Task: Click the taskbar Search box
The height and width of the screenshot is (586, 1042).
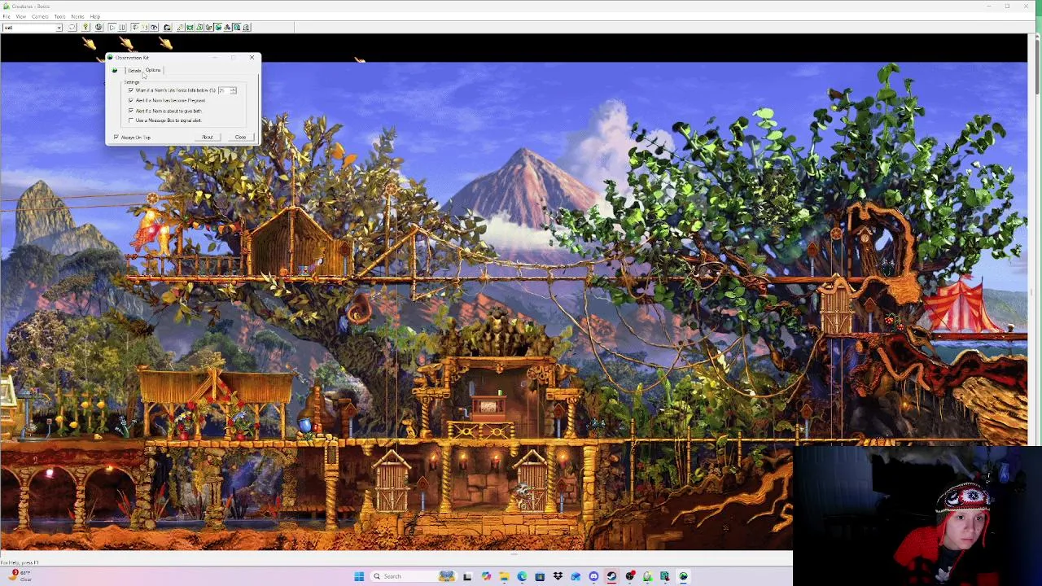Action: click(x=414, y=576)
